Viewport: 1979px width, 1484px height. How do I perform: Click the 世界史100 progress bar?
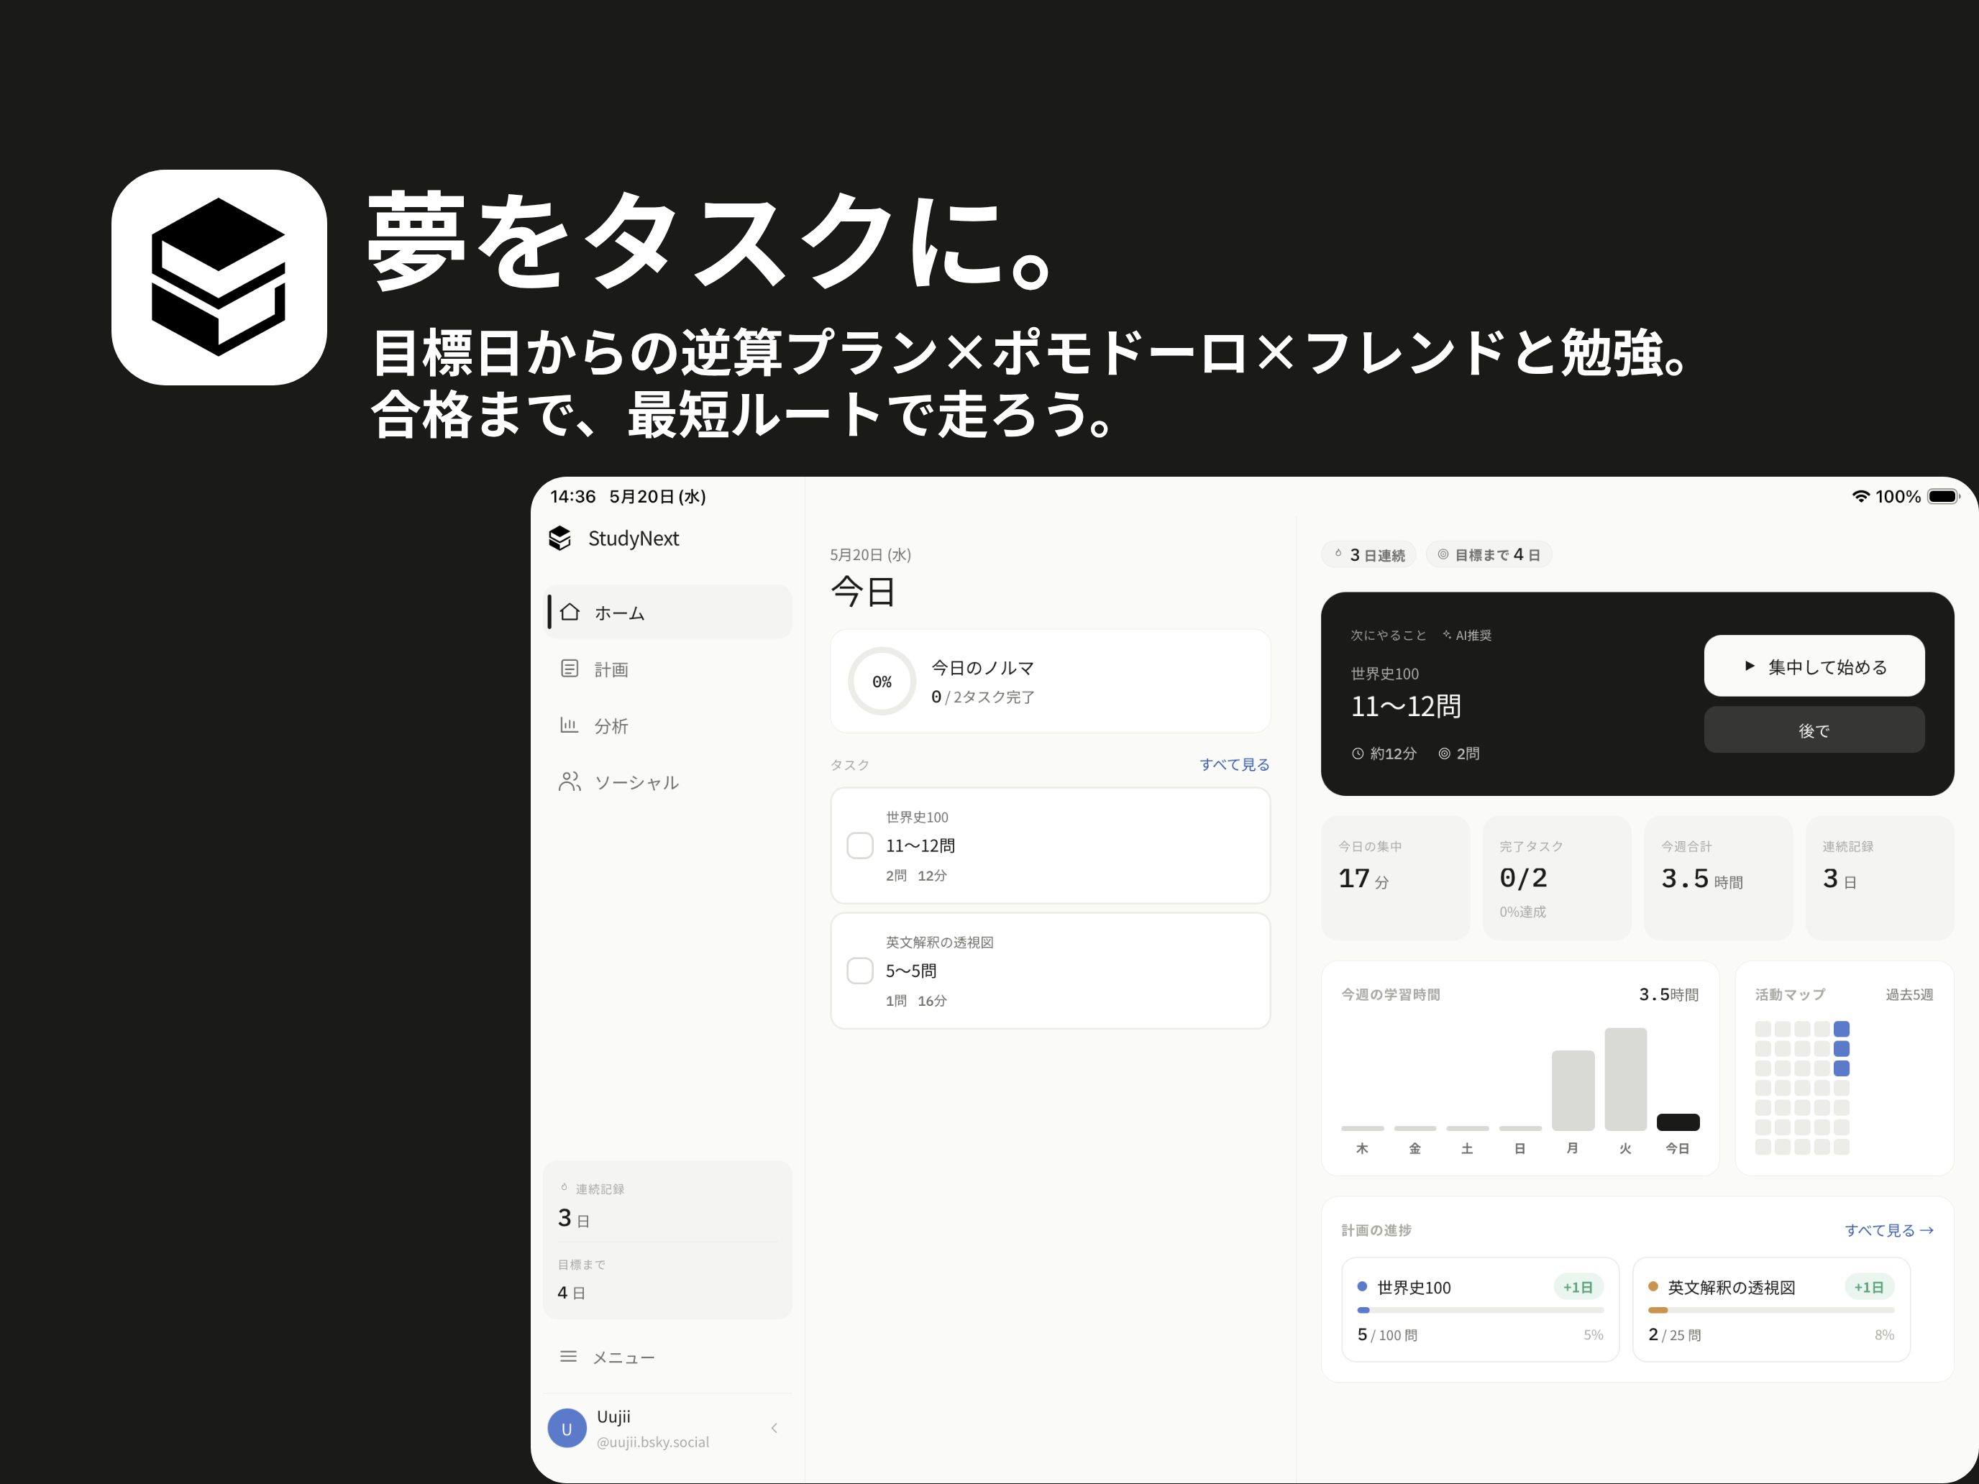coord(1481,1309)
